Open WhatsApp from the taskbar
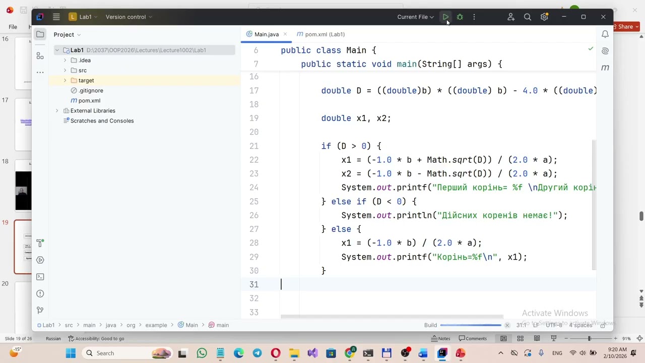 pyautogui.click(x=202, y=353)
